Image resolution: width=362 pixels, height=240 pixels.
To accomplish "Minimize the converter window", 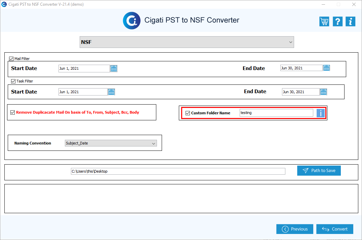I will (323, 4).
